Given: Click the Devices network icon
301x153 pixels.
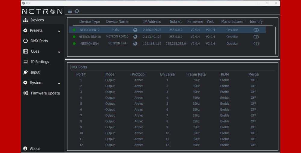Looking at the screenshot, I should point(26,20).
